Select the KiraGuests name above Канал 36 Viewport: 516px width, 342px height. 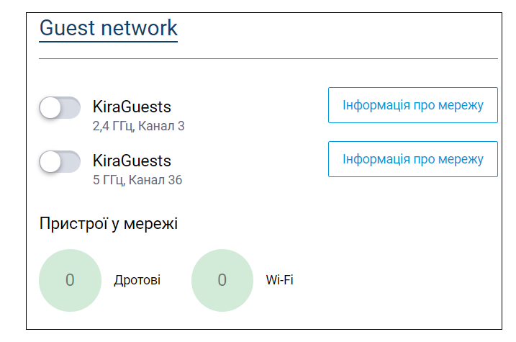132,161
